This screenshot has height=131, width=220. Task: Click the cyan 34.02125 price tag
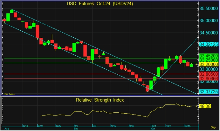tap(208, 45)
